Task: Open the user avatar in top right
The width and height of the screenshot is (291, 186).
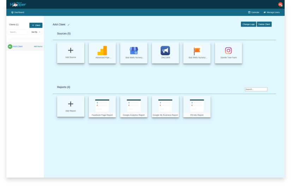Action: tap(280, 5)
